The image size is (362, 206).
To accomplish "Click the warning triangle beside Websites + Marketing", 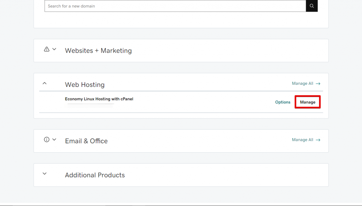I will click(x=47, y=49).
